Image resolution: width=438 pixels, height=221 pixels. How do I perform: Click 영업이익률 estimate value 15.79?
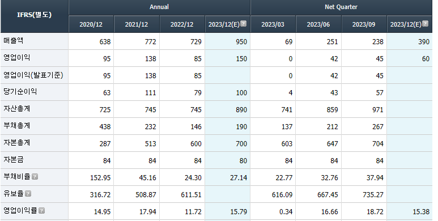tap(239, 212)
